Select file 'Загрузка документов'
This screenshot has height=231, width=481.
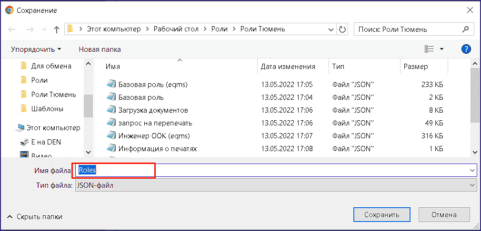tap(153, 110)
